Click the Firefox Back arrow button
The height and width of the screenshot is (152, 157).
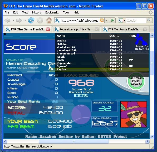pos(8,20)
